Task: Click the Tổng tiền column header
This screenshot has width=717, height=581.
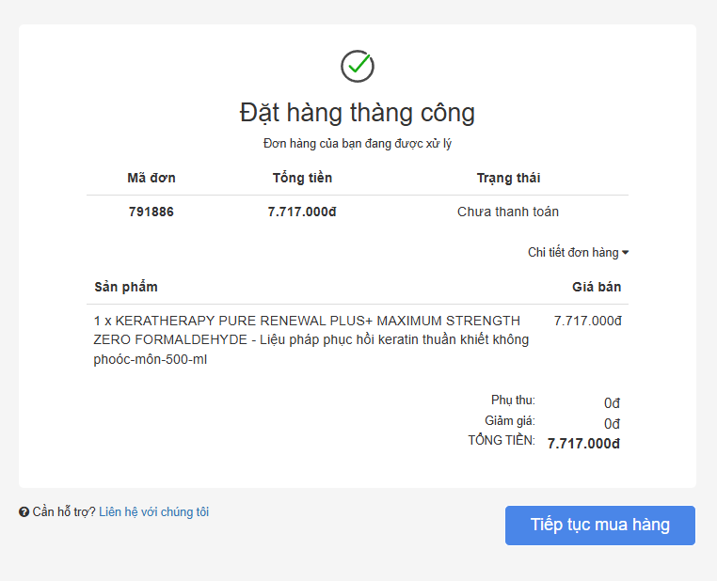Action: pos(302,178)
